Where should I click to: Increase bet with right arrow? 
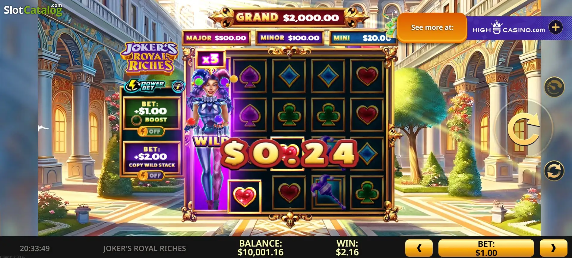tap(553, 248)
